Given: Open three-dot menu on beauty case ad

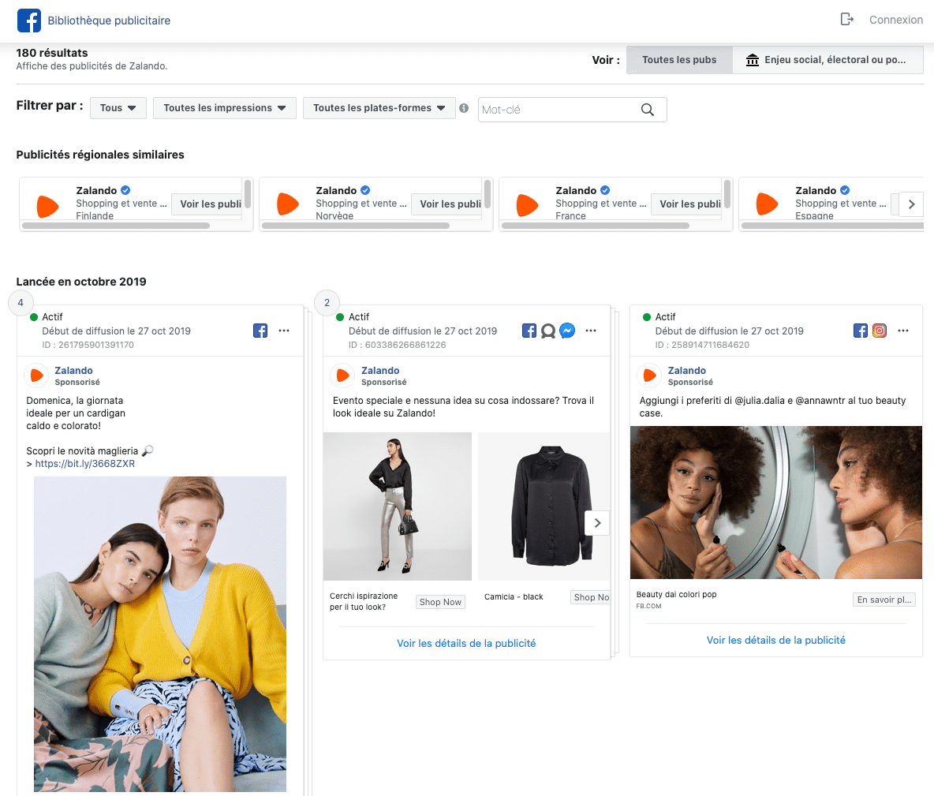Looking at the screenshot, I should click(903, 331).
